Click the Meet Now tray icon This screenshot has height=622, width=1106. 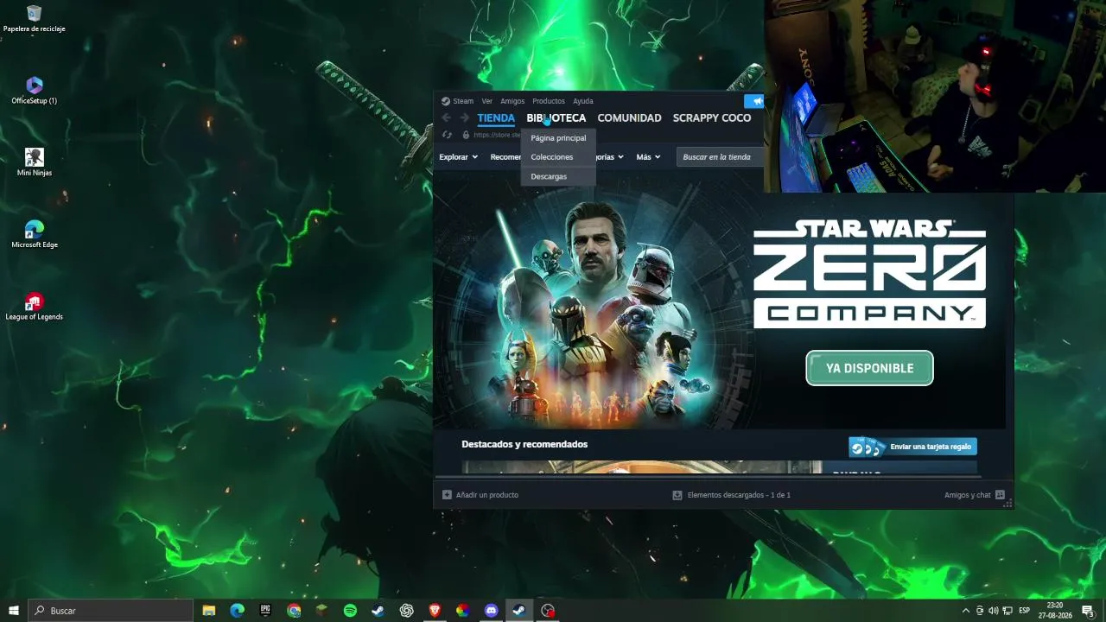980,611
